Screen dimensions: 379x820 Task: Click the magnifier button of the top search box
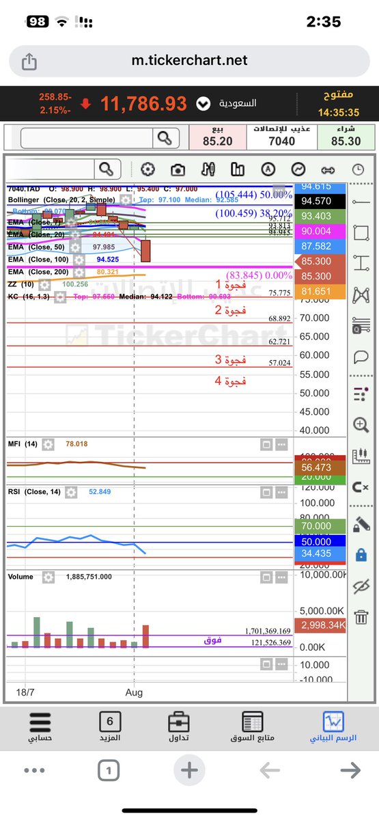[164, 138]
